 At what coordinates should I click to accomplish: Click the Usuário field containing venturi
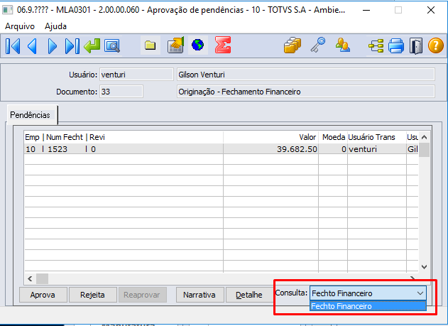pos(136,75)
